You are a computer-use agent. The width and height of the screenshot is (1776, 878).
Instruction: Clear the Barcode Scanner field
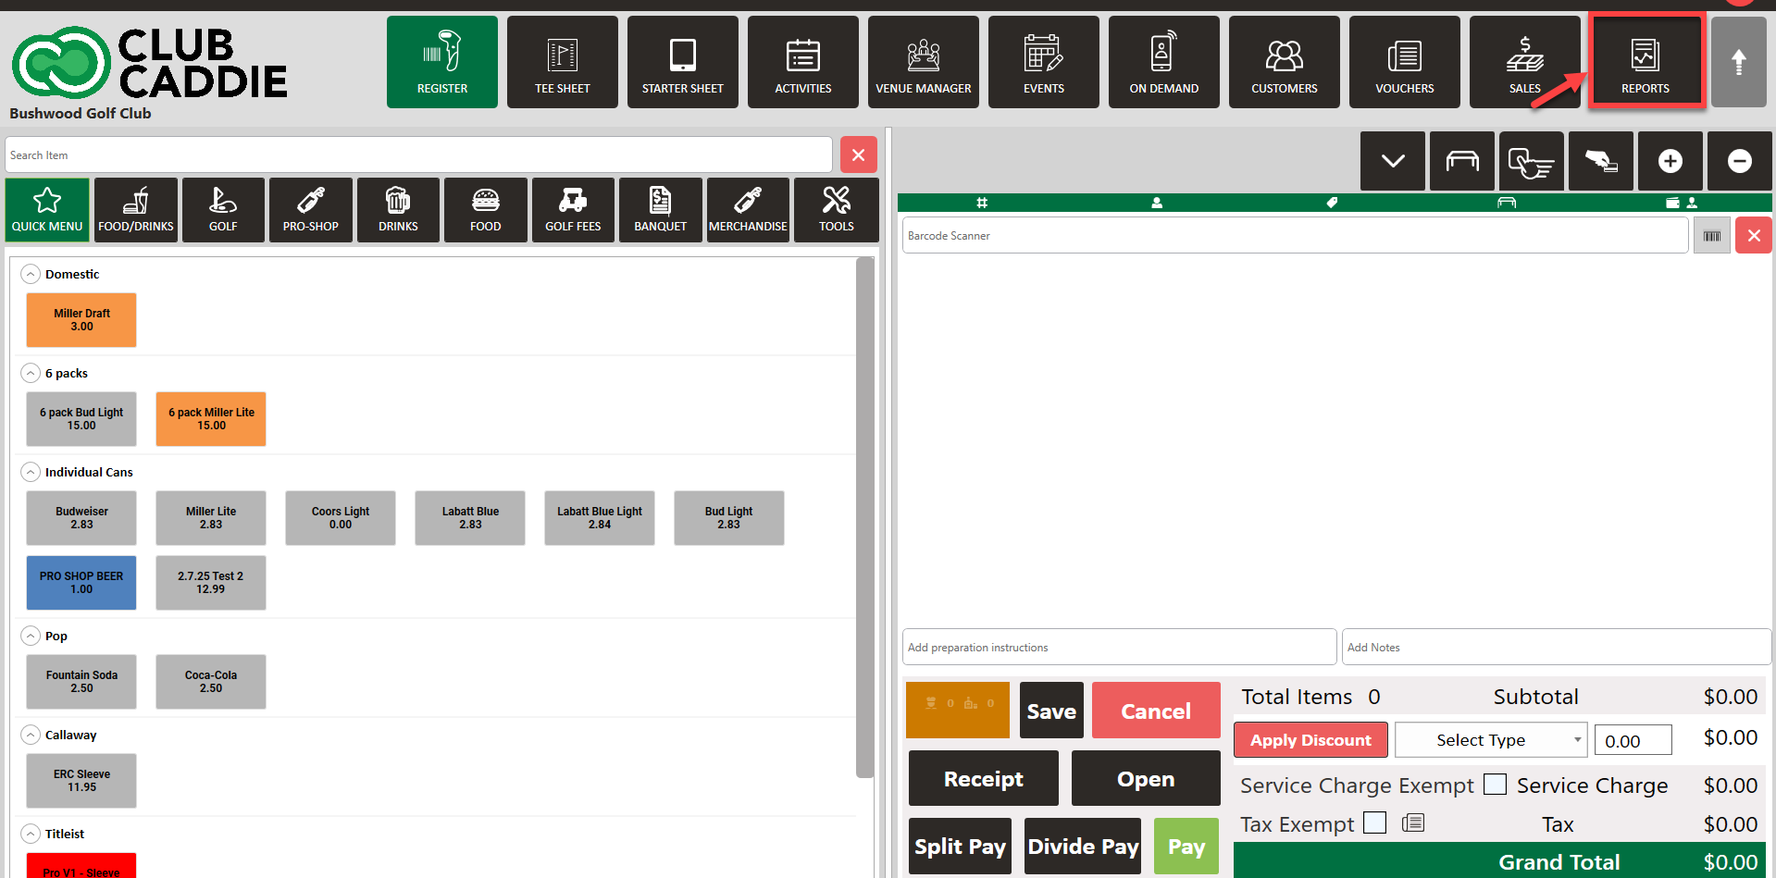1754,236
